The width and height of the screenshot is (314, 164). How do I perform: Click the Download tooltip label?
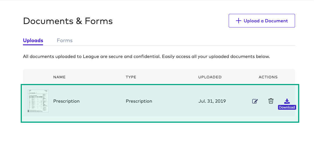click(287, 107)
